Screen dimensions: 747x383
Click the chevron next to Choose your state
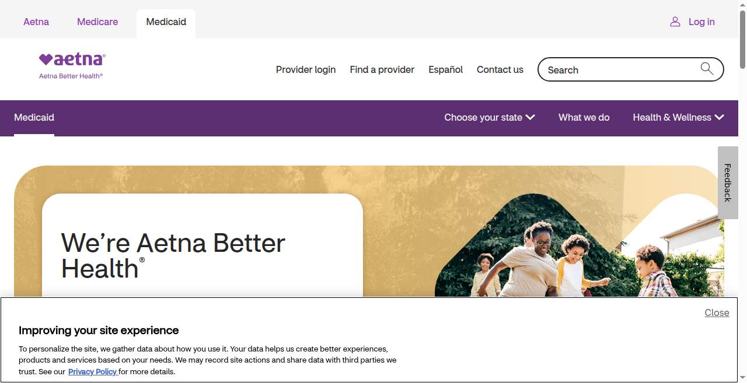530,117
